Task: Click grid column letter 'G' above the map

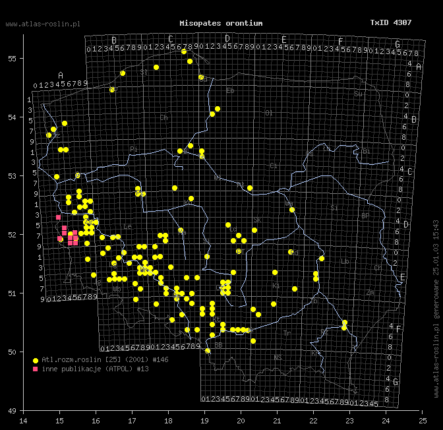Action: pyautogui.click(x=398, y=44)
